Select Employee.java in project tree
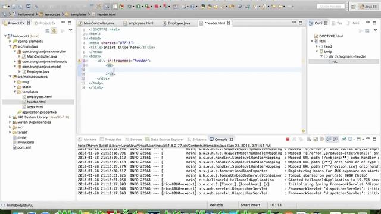The width and height of the screenshot is (381, 214). tap(38, 71)
